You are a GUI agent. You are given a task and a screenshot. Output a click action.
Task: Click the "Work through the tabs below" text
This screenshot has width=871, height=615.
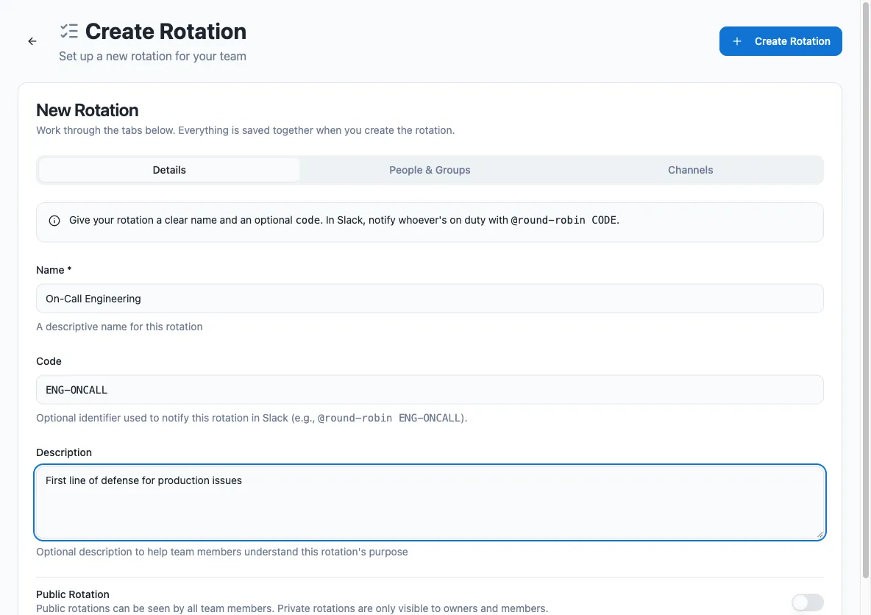click(246, 130)
